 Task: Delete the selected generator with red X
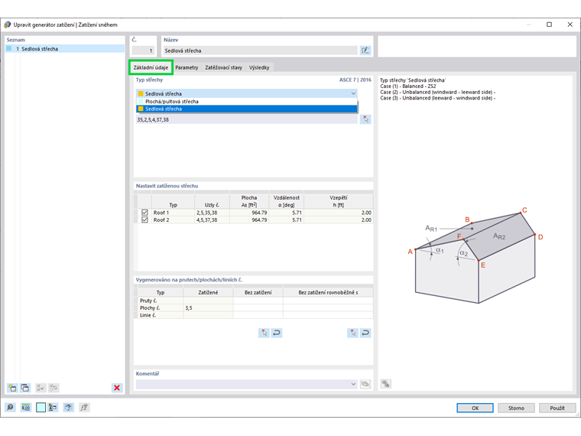(117, 388)
